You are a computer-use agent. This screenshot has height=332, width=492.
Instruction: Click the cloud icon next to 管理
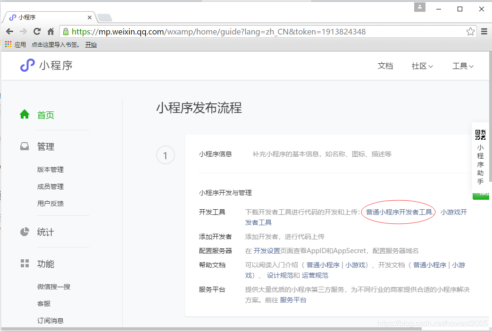[x=24, y=146]
